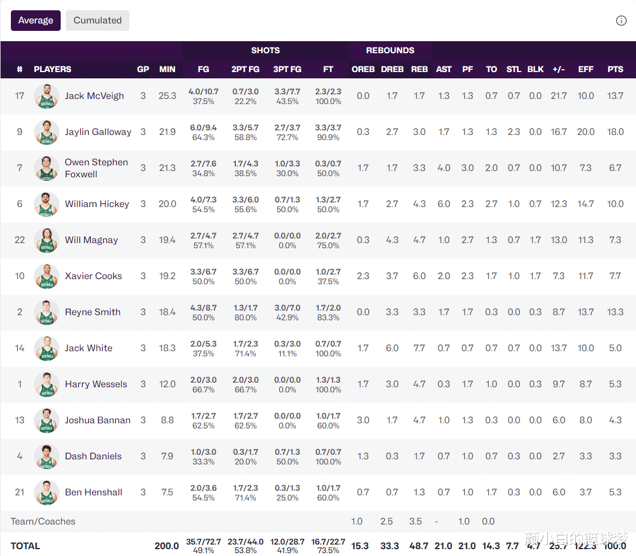Open Xavier Cooks player name link
The width and height of the screenshot is (636, 556).
[93, 276]
